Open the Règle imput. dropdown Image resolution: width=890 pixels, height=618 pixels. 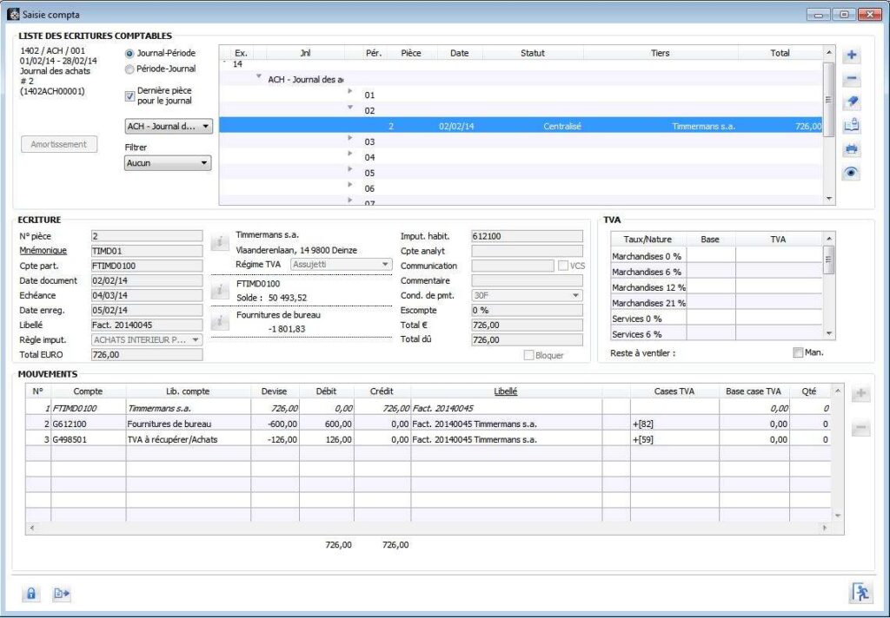(x=146, y=339)
